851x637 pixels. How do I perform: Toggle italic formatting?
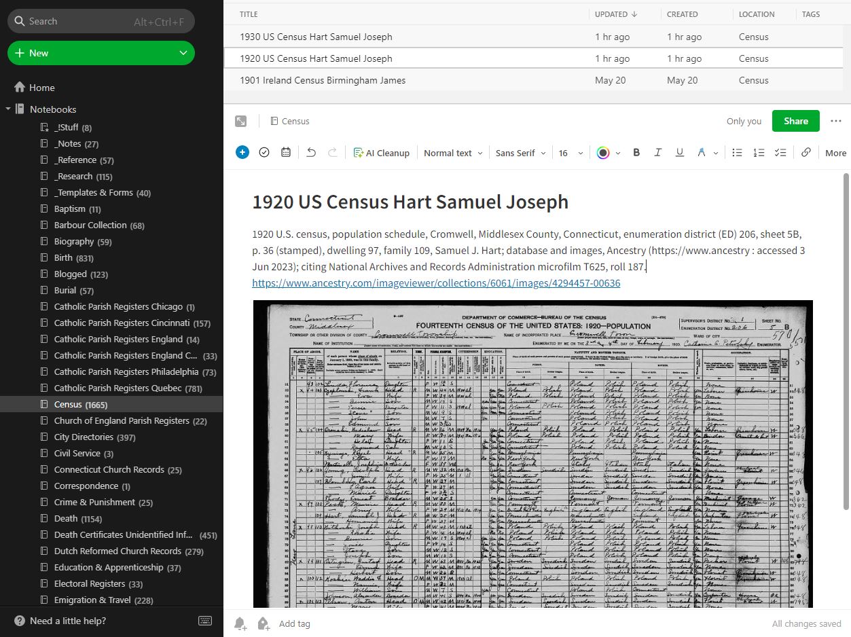coord(657,153)
